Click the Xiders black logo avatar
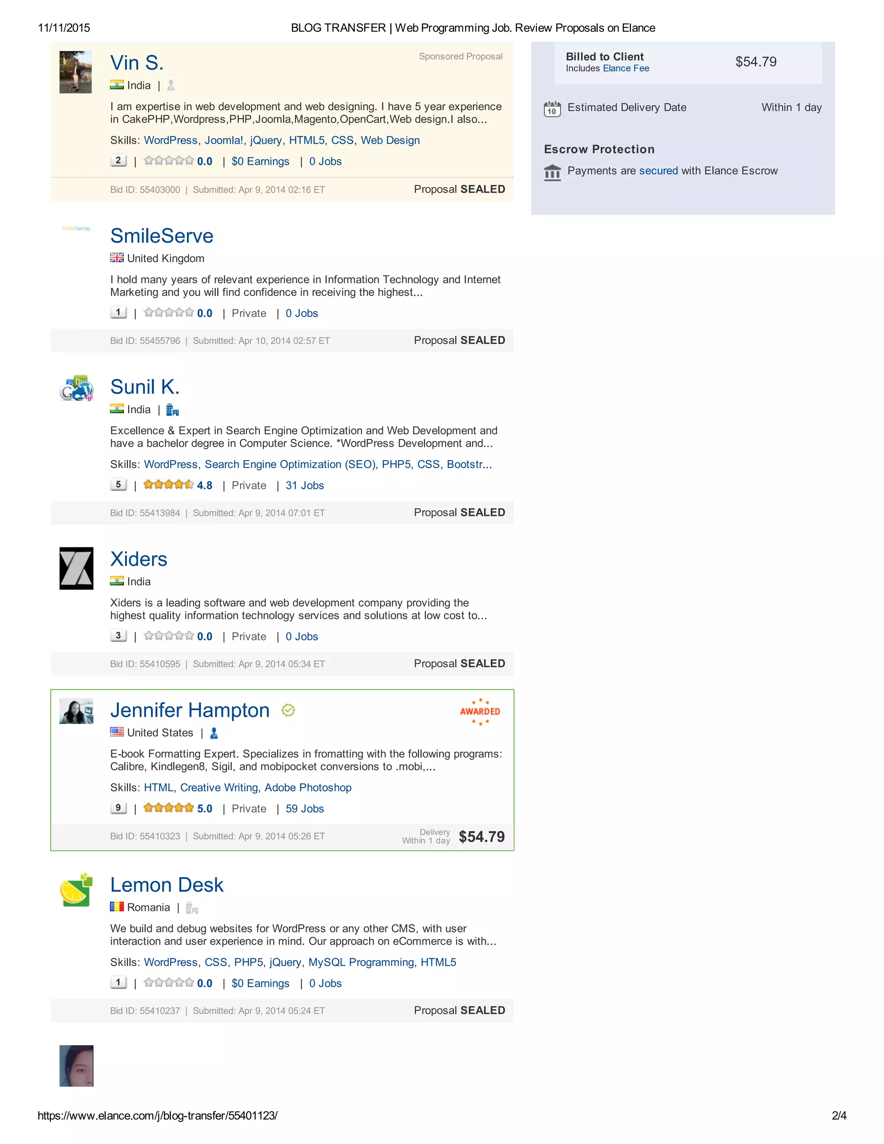Image resolution: width=884 pixels, height=1144 pixels. click(76, 569)
